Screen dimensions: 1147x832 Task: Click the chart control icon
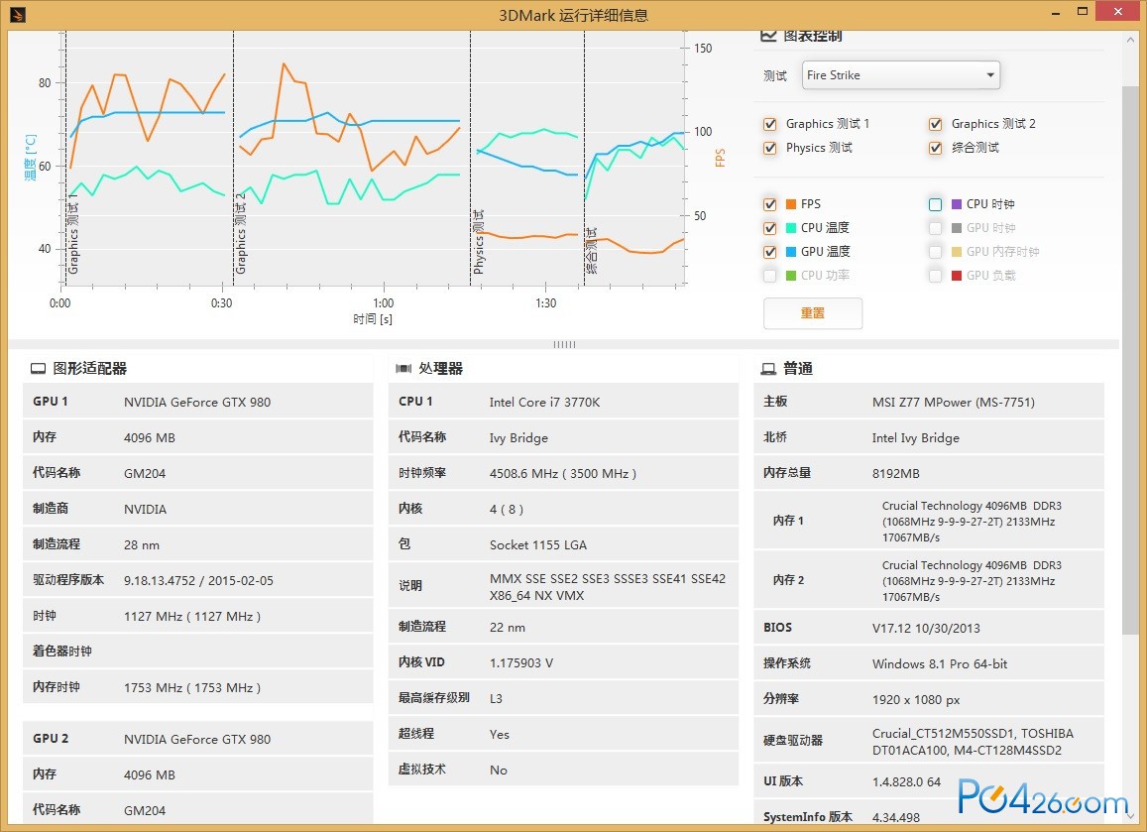tap(768, 35)
